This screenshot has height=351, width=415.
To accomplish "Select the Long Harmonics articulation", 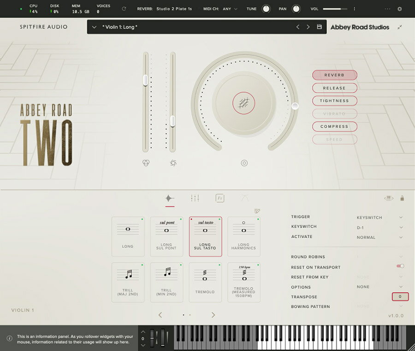I will point(243,236).
